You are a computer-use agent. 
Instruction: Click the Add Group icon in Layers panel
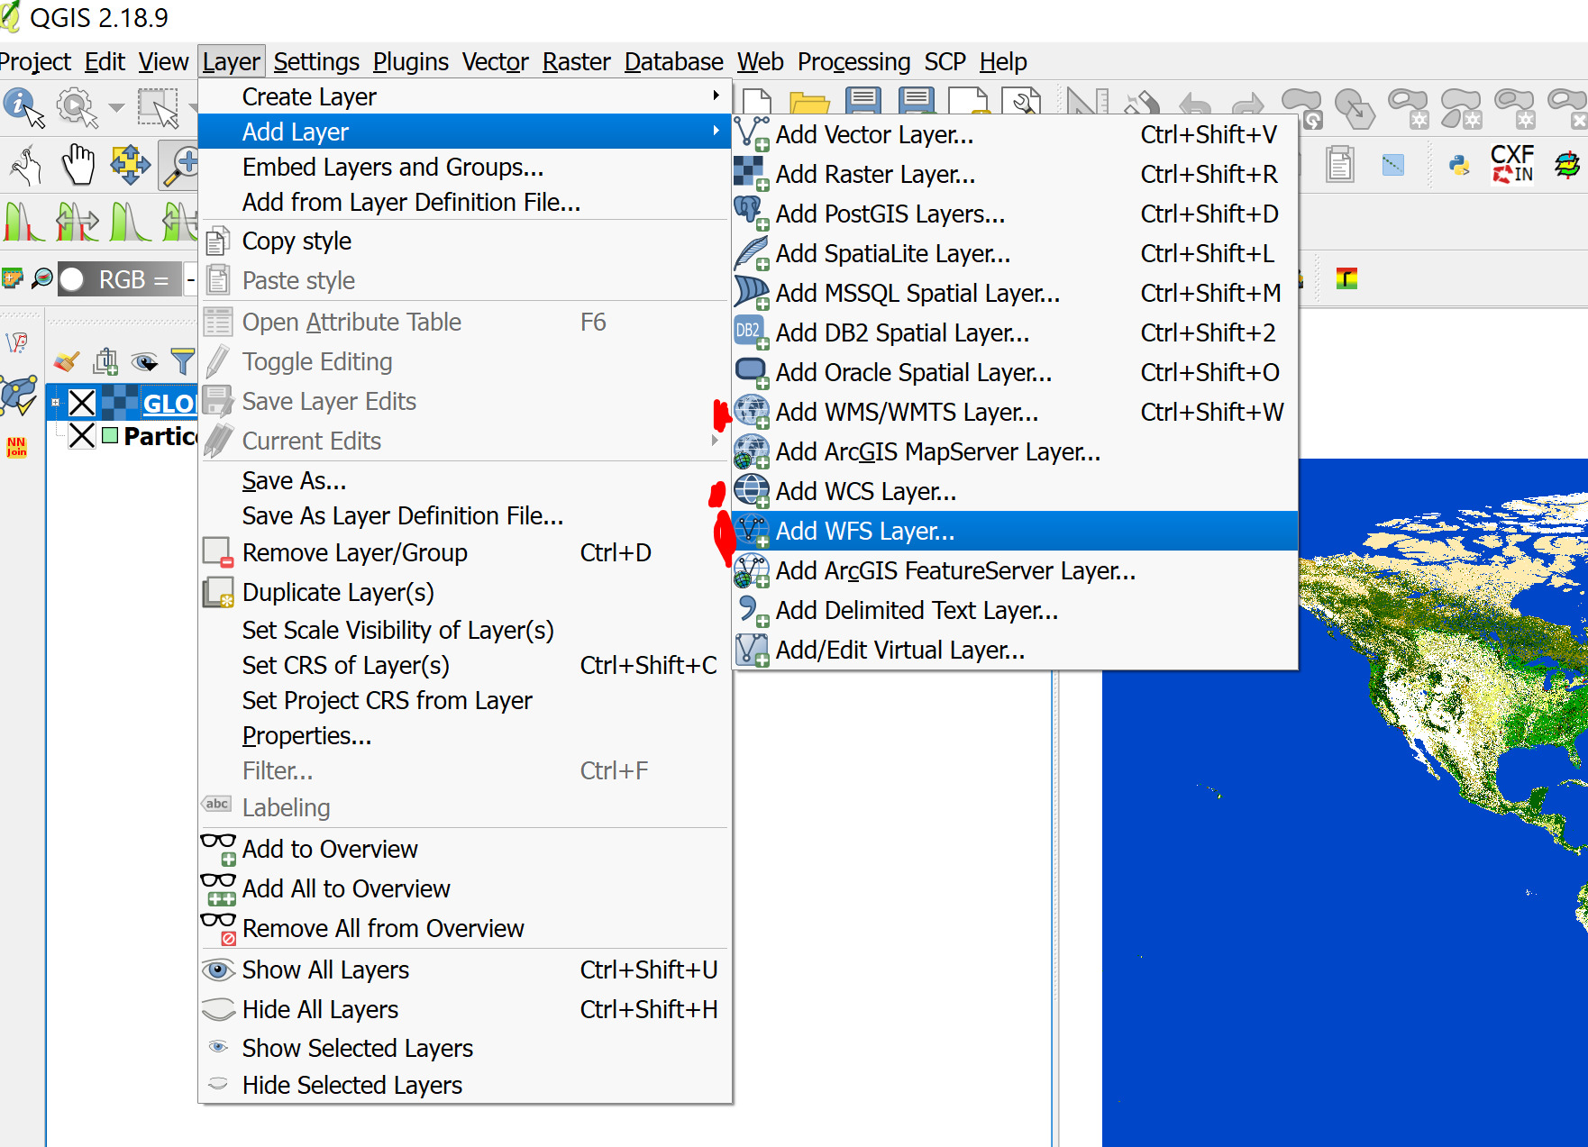click(x=105, y=362)
